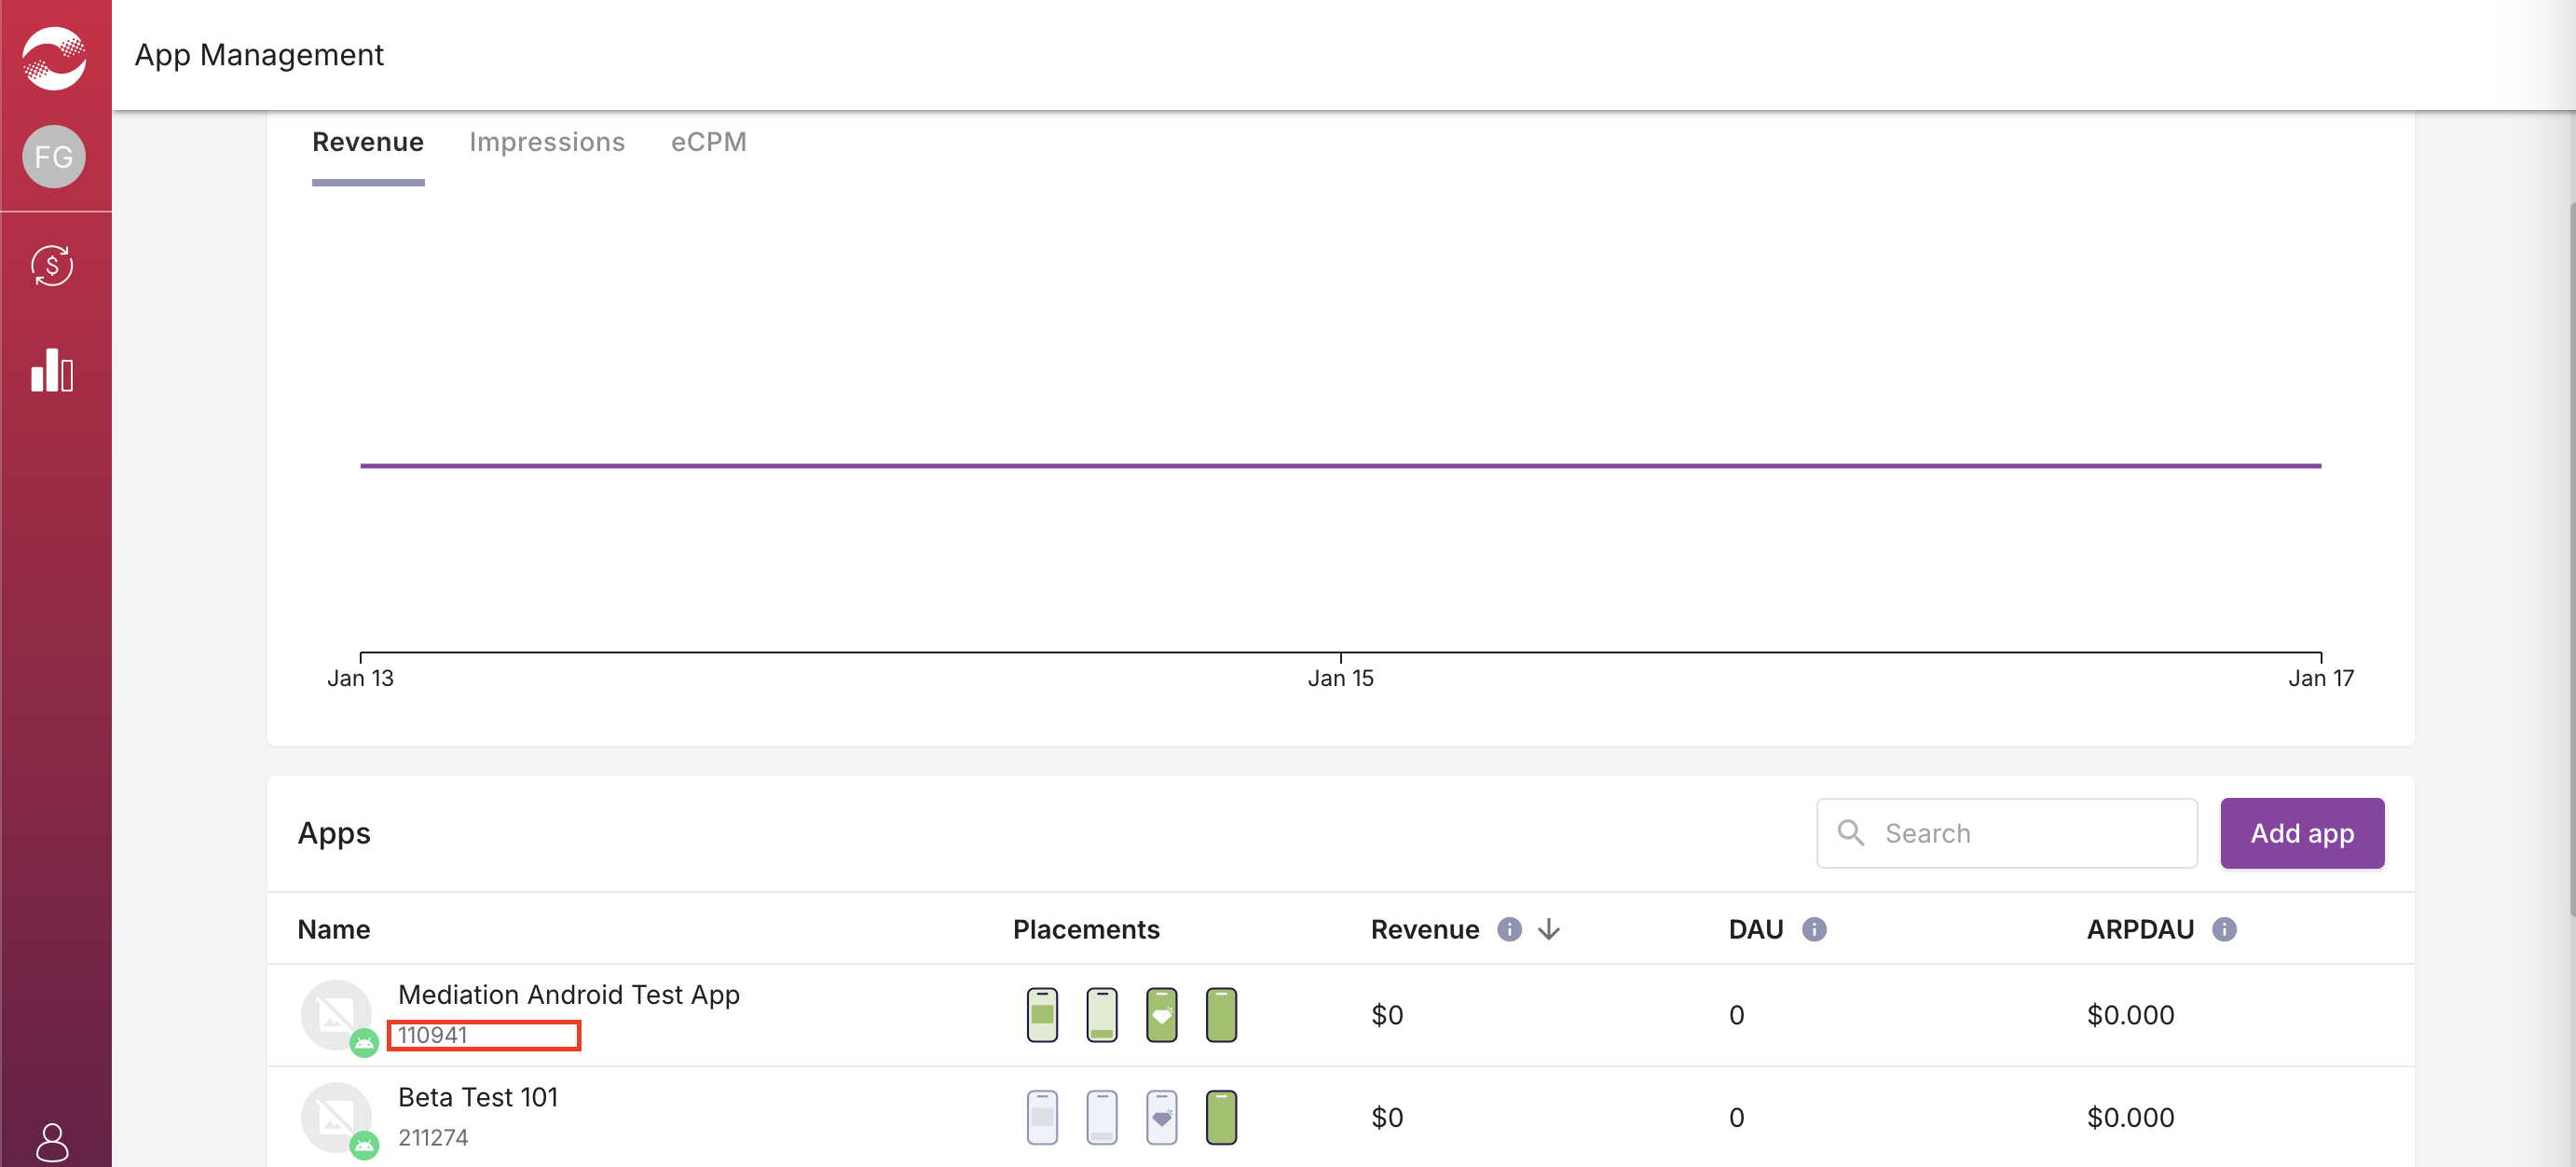Viewport: 2576px width, 1167px height.
Task: Click the DAU column info icon
Action: coord(1814,929)
